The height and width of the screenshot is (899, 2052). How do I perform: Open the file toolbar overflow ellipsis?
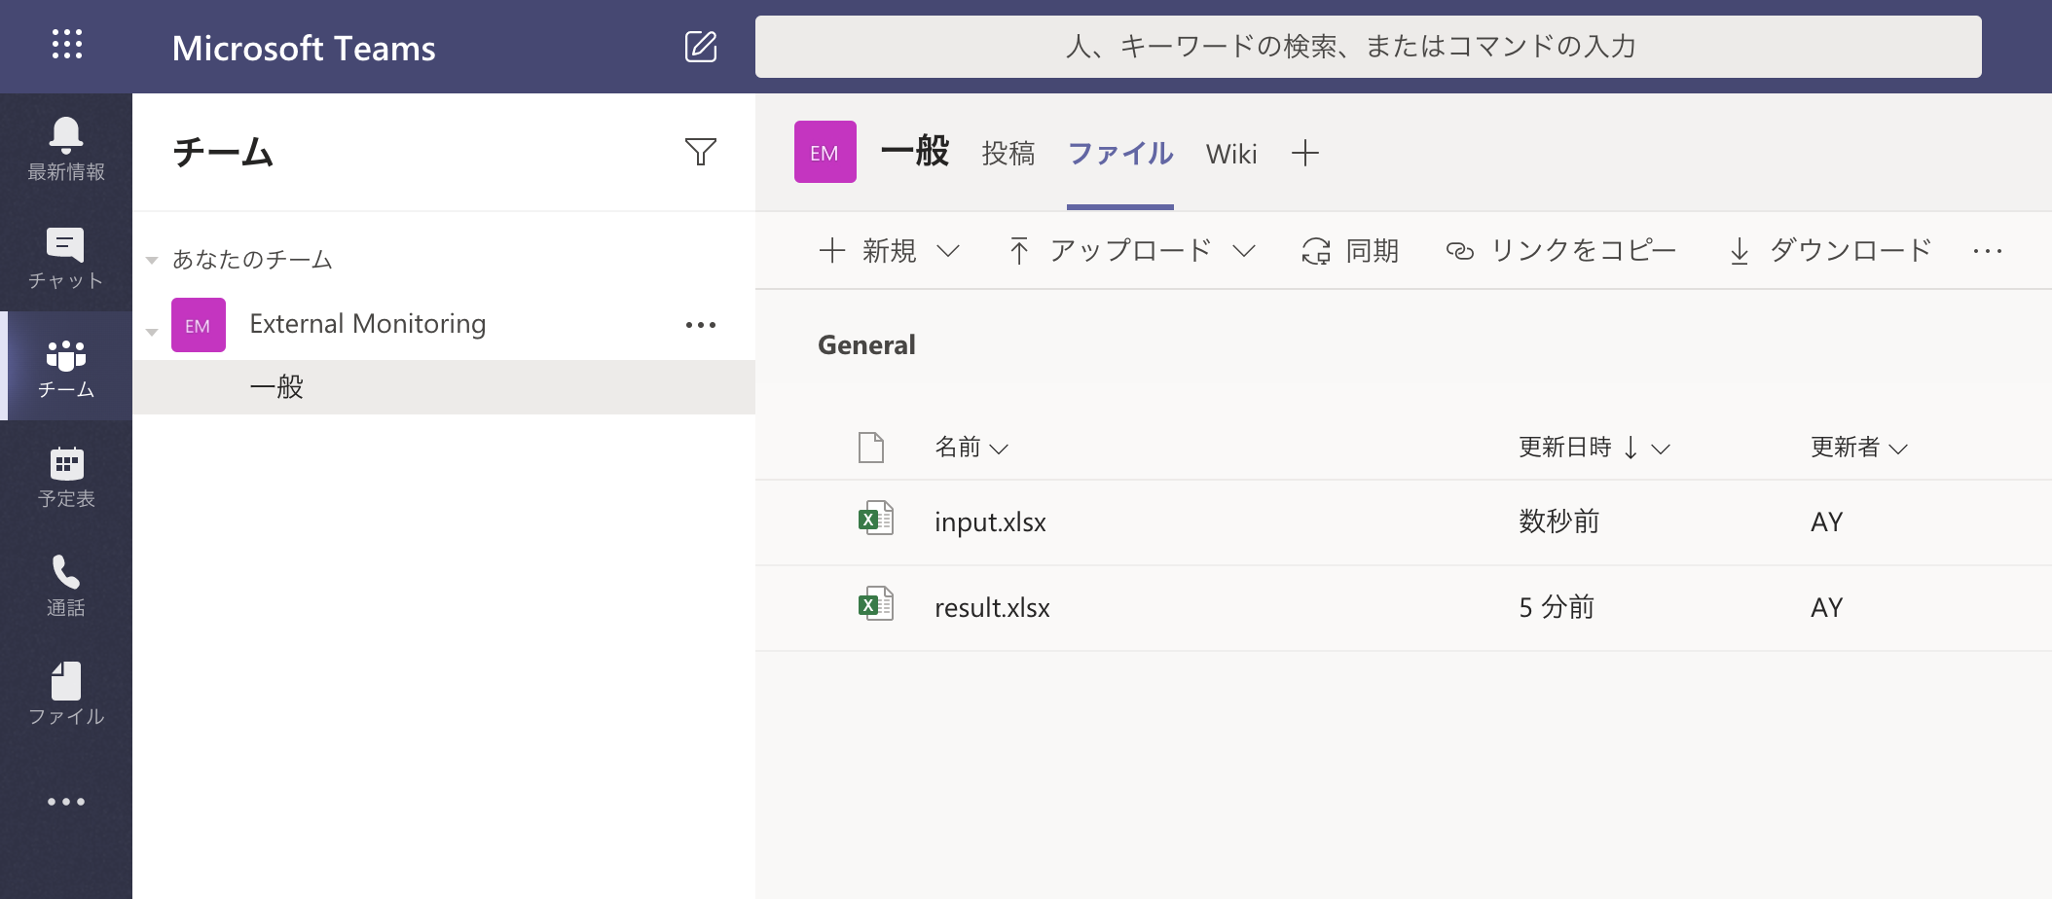[x=1988, y=251]
